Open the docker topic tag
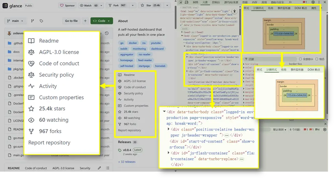335x179 pixels. 133,43
